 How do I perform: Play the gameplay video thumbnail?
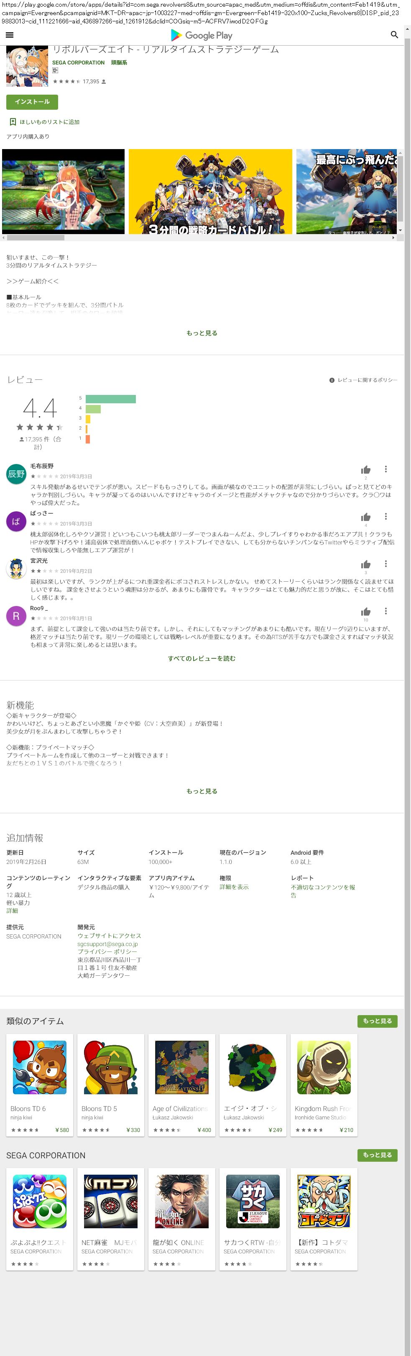pos(63,192)
